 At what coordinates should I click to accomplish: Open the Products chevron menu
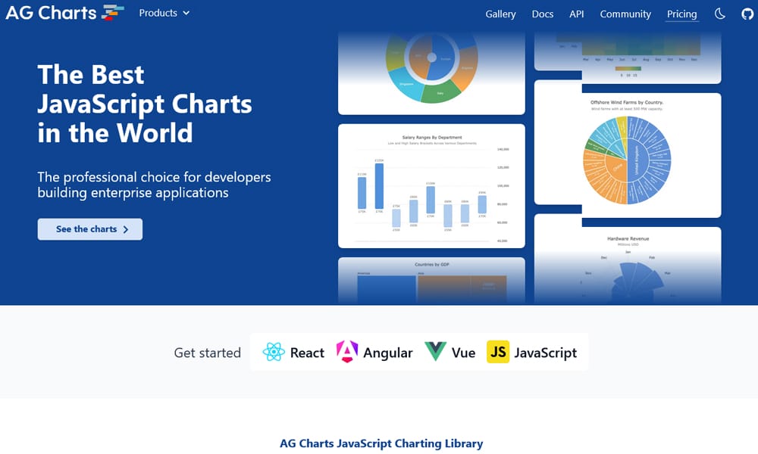pyautogui.click(x=187, y=13)
